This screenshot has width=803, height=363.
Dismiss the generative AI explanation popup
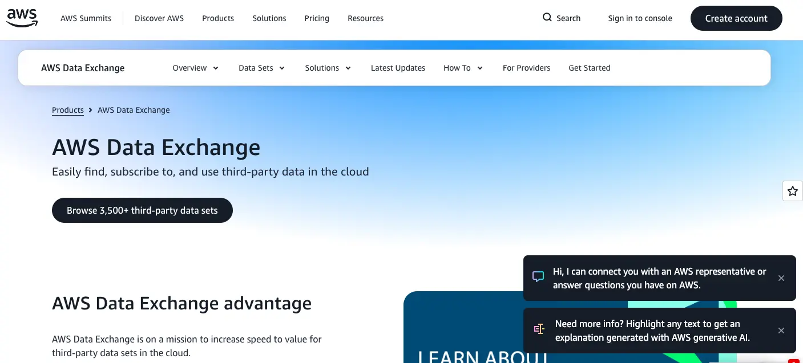781,331
